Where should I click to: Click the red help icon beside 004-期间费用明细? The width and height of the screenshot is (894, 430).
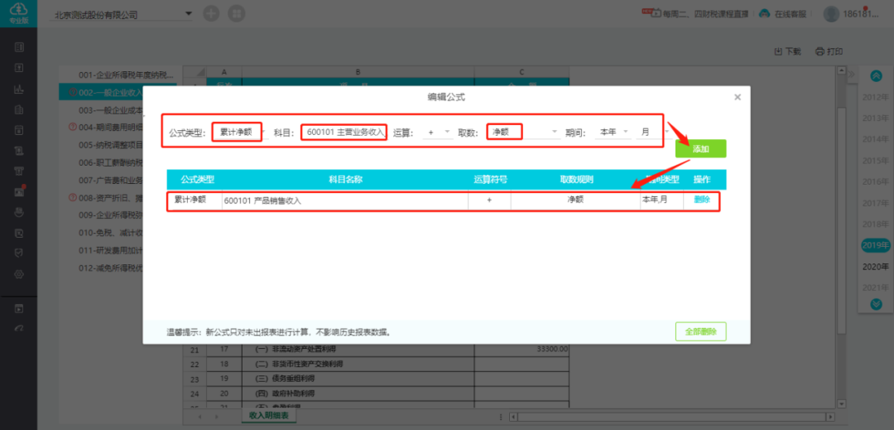tap(72, 127)
